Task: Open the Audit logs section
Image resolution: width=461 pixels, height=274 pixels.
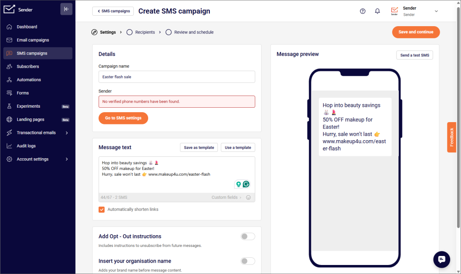Action: 27,146
